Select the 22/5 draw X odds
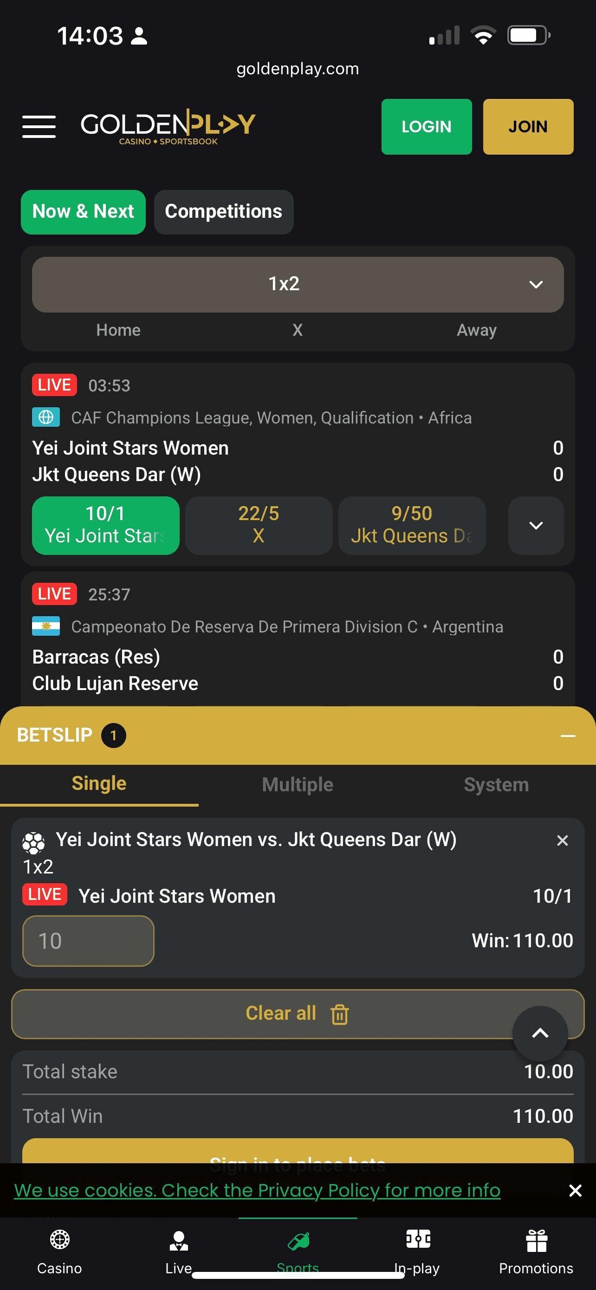 (259, 525)
